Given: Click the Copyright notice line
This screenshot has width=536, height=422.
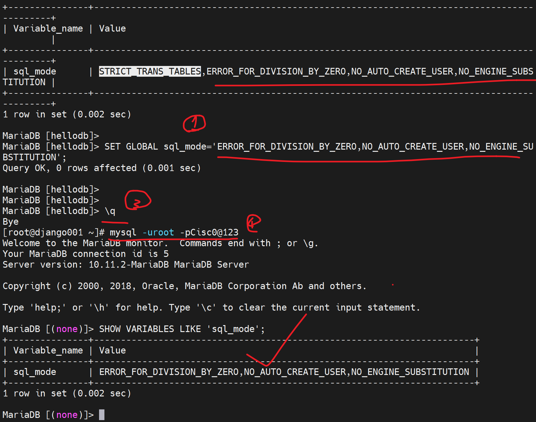Looking at the screenshot, I should coord(184,286).
